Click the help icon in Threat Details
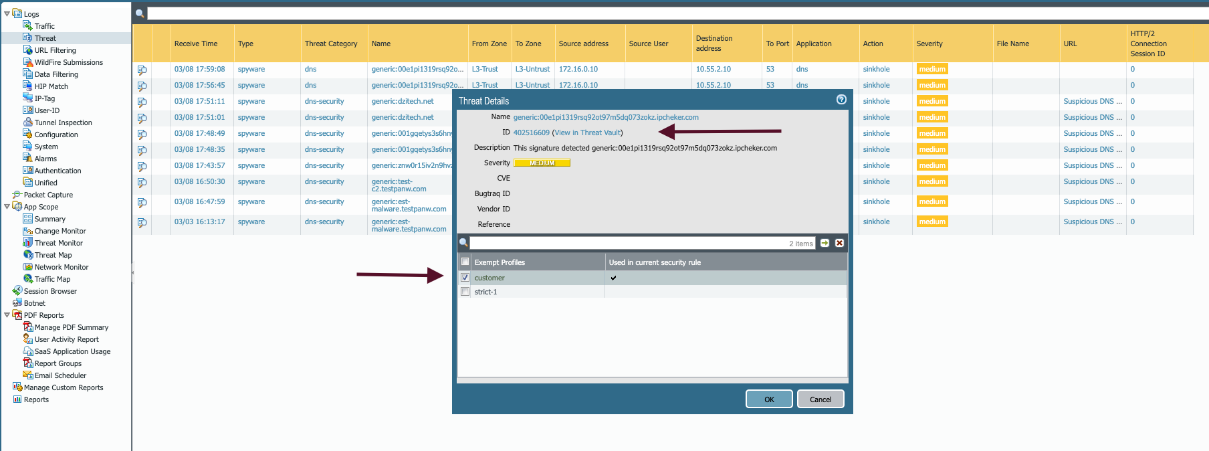Viewport: 1209px width, 451px height. pyautogui.click(x=841, y=100)
